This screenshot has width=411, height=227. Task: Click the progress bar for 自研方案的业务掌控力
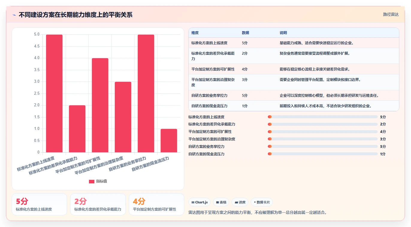[x=323, y=147]
